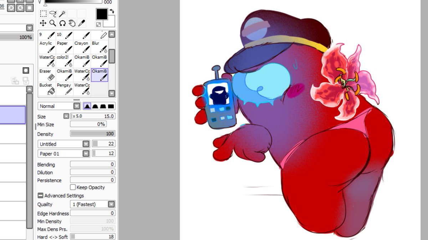Adjust the brush Size slider

tap(93, 116)
